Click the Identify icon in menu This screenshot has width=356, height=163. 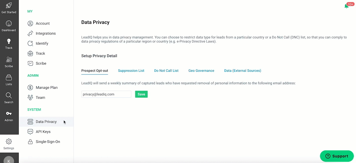30,43
